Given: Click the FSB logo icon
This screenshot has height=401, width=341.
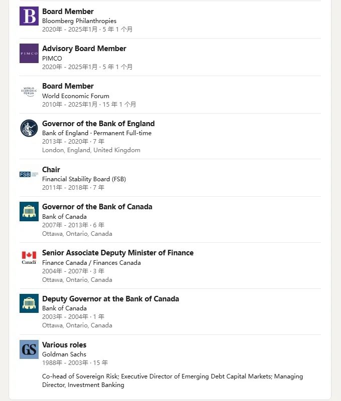Looking at the screenshot, I should coord(29,174).
